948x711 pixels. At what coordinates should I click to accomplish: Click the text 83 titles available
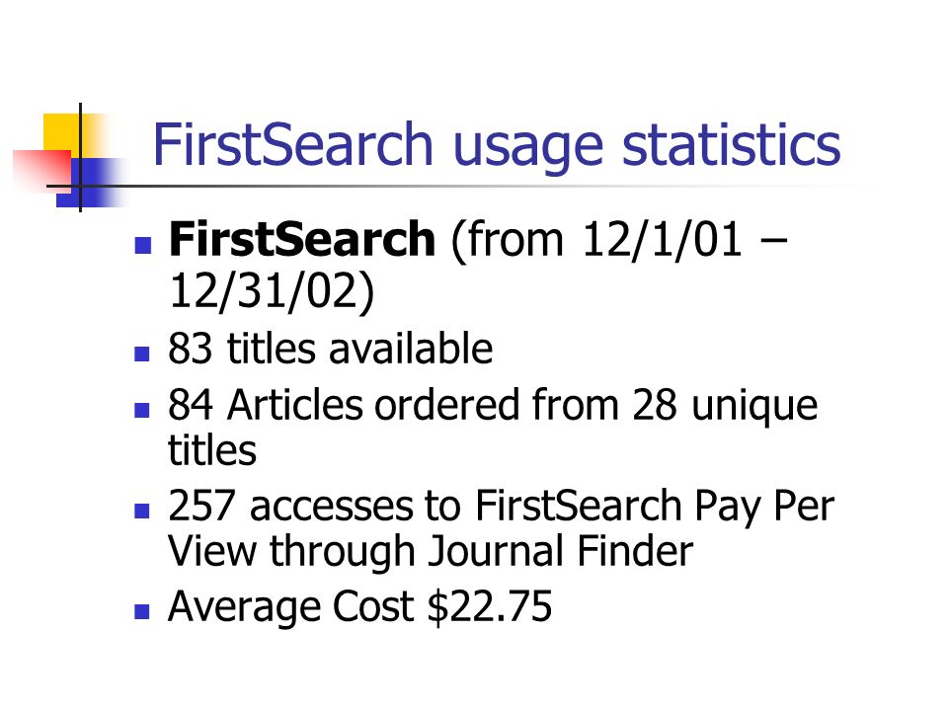tap(330, 349)
